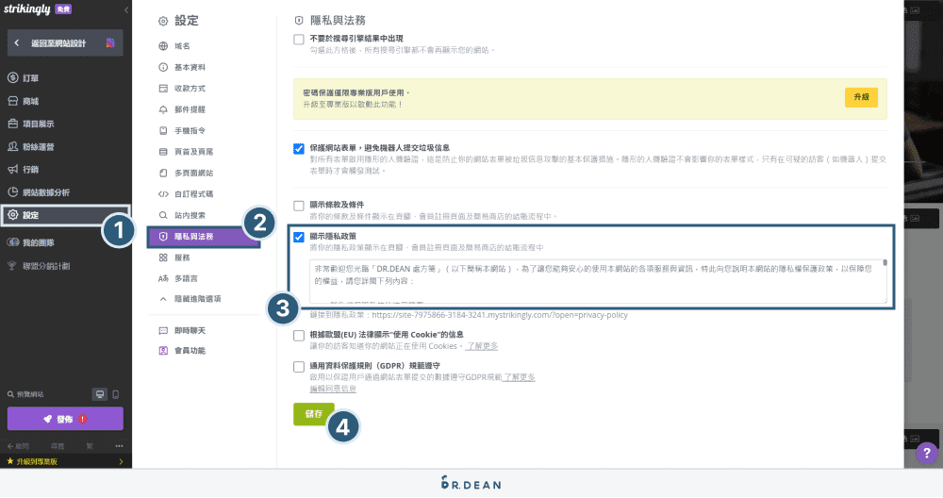This screenshot has height=498, width=943.
Task: Toggle 不要於搜尋引擎結果中出現 checkbox
Action: (299, 40)
